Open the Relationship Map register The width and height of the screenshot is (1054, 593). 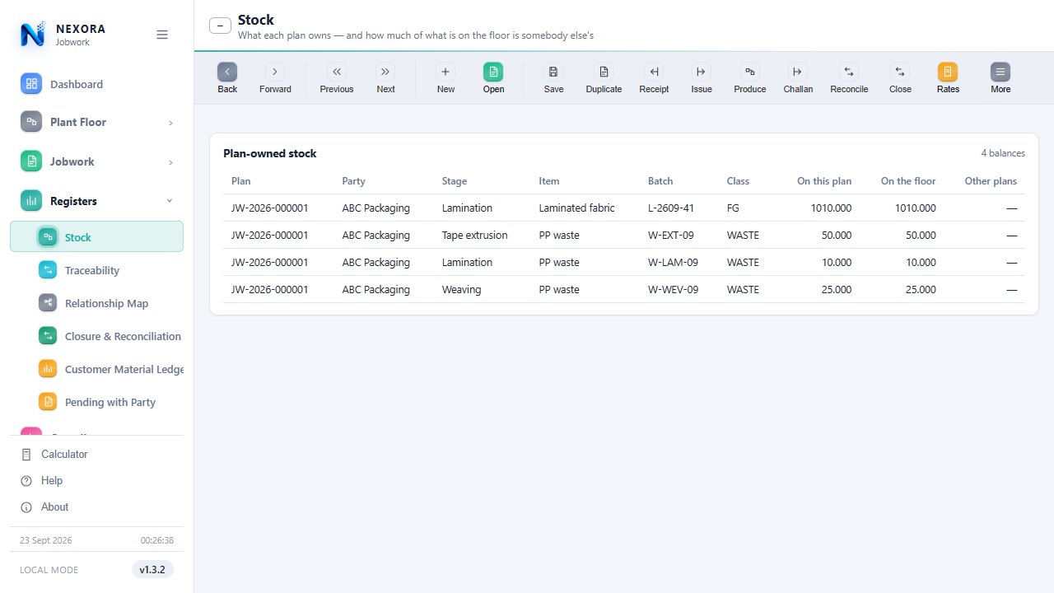point(97,303)
